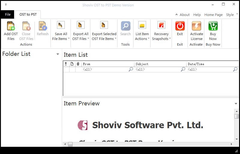Open the Home Page link

(x=213, y=15)
